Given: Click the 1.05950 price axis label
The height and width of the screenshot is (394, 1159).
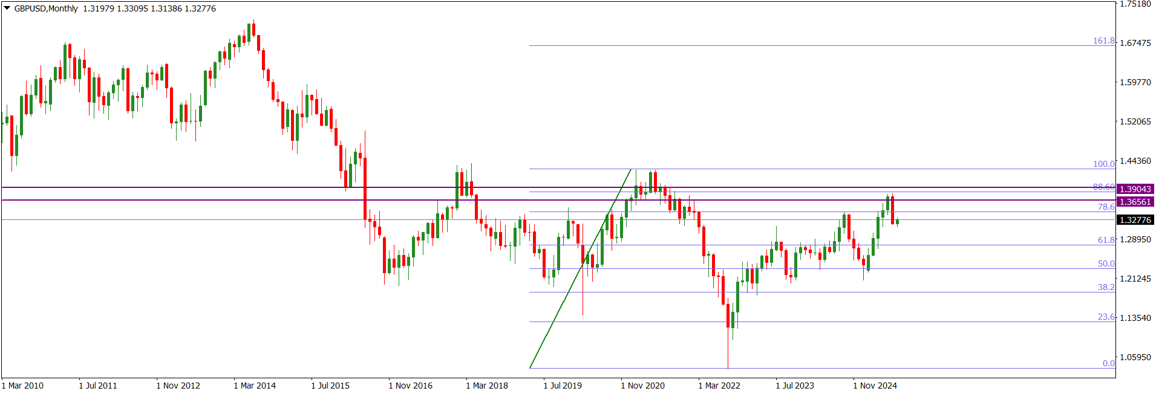Looking at the screenshot, I should coord(1135,357).
